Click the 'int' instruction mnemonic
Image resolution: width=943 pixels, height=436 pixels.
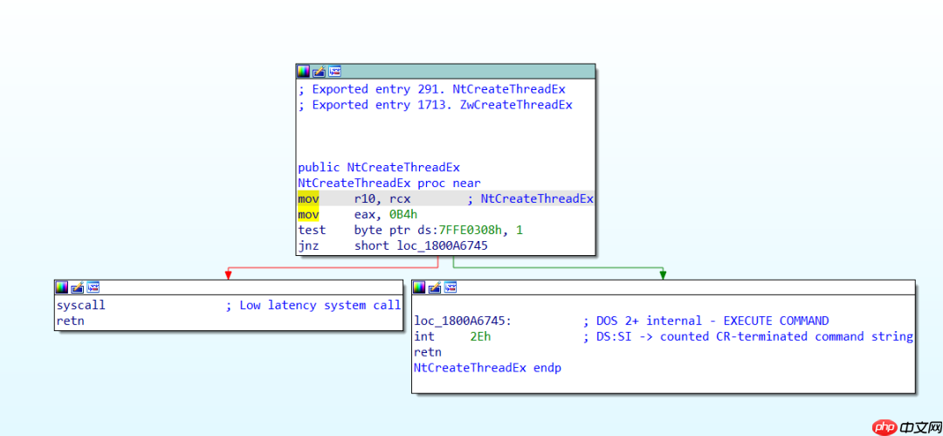tap(424, 336)
